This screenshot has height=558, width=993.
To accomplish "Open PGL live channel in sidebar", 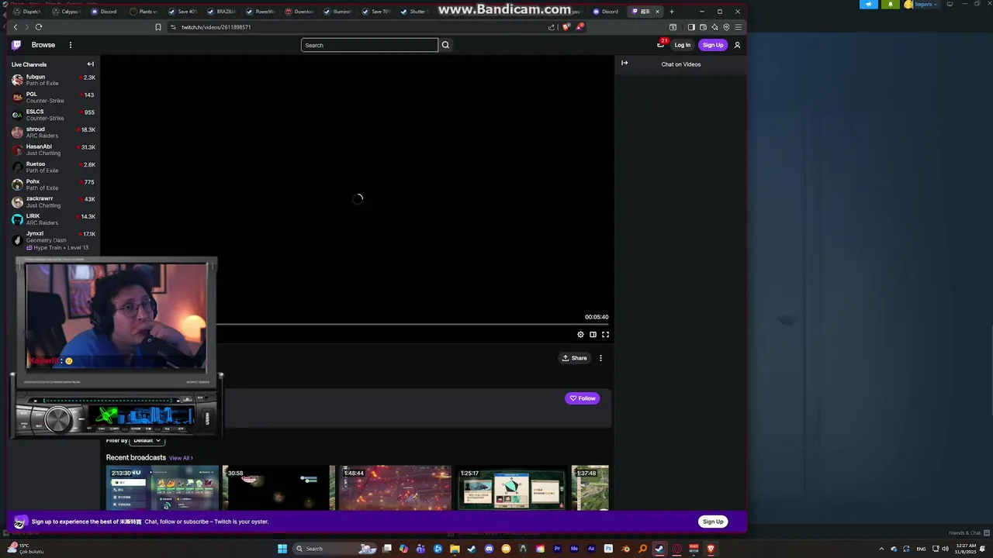I will coord(54,98).
